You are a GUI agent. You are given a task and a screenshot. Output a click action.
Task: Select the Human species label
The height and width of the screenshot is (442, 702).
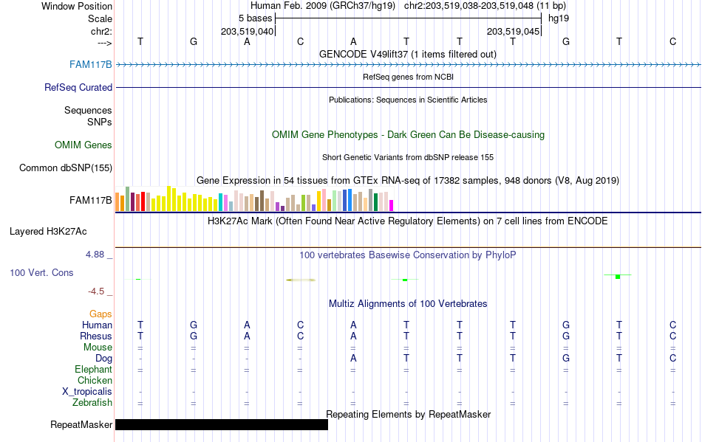point(97,325)
